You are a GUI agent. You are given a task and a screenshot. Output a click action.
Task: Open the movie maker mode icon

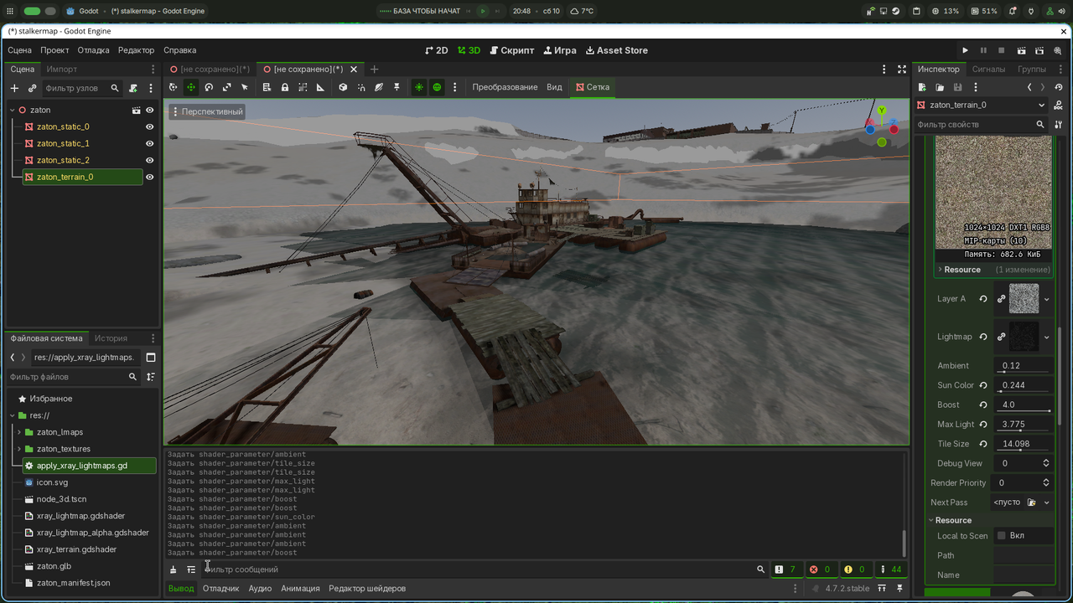[x=1058, y=50]
